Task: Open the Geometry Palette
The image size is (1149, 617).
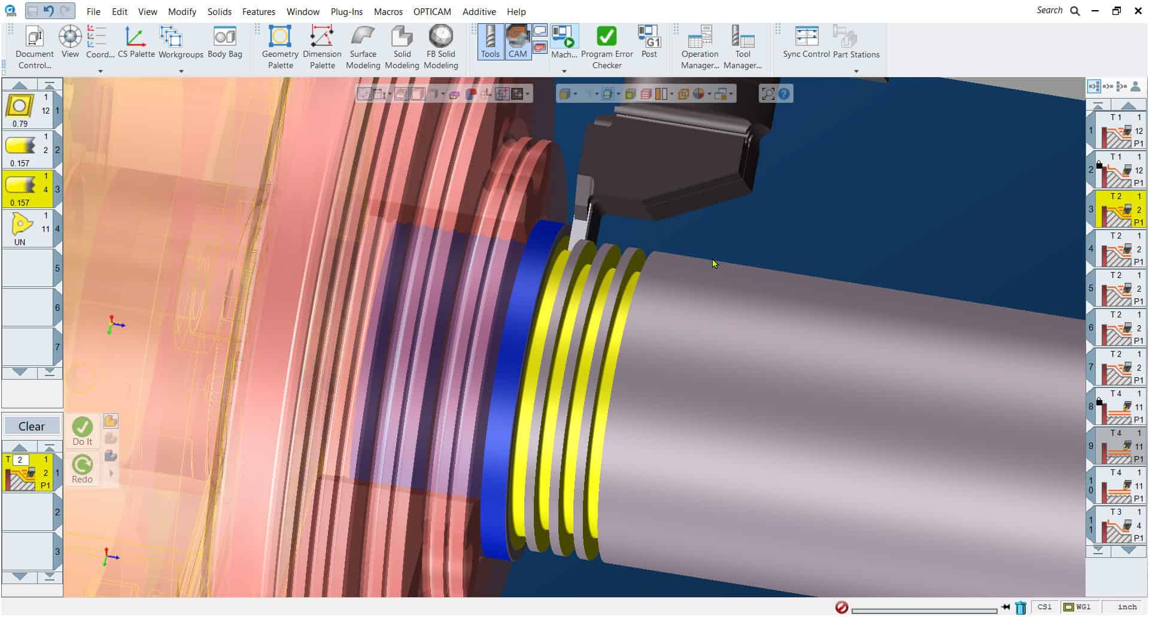Action: click(x=280, y=48)
